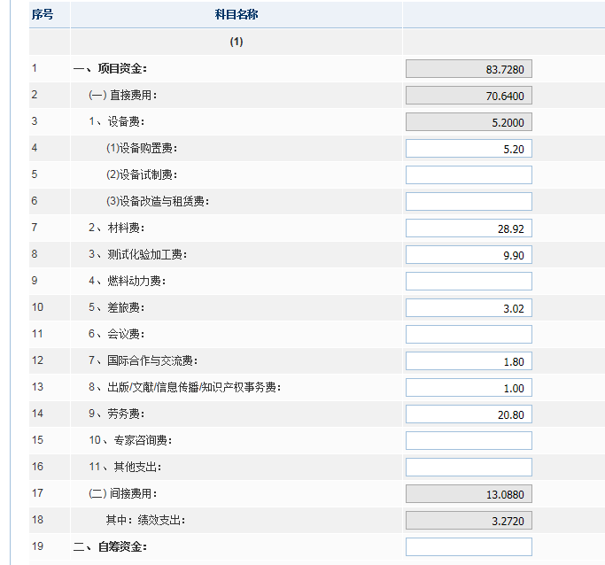The width and height of the screenshot is (605, 565).
Task: Click the 序号 column header
Action: [x=43, y=14]
